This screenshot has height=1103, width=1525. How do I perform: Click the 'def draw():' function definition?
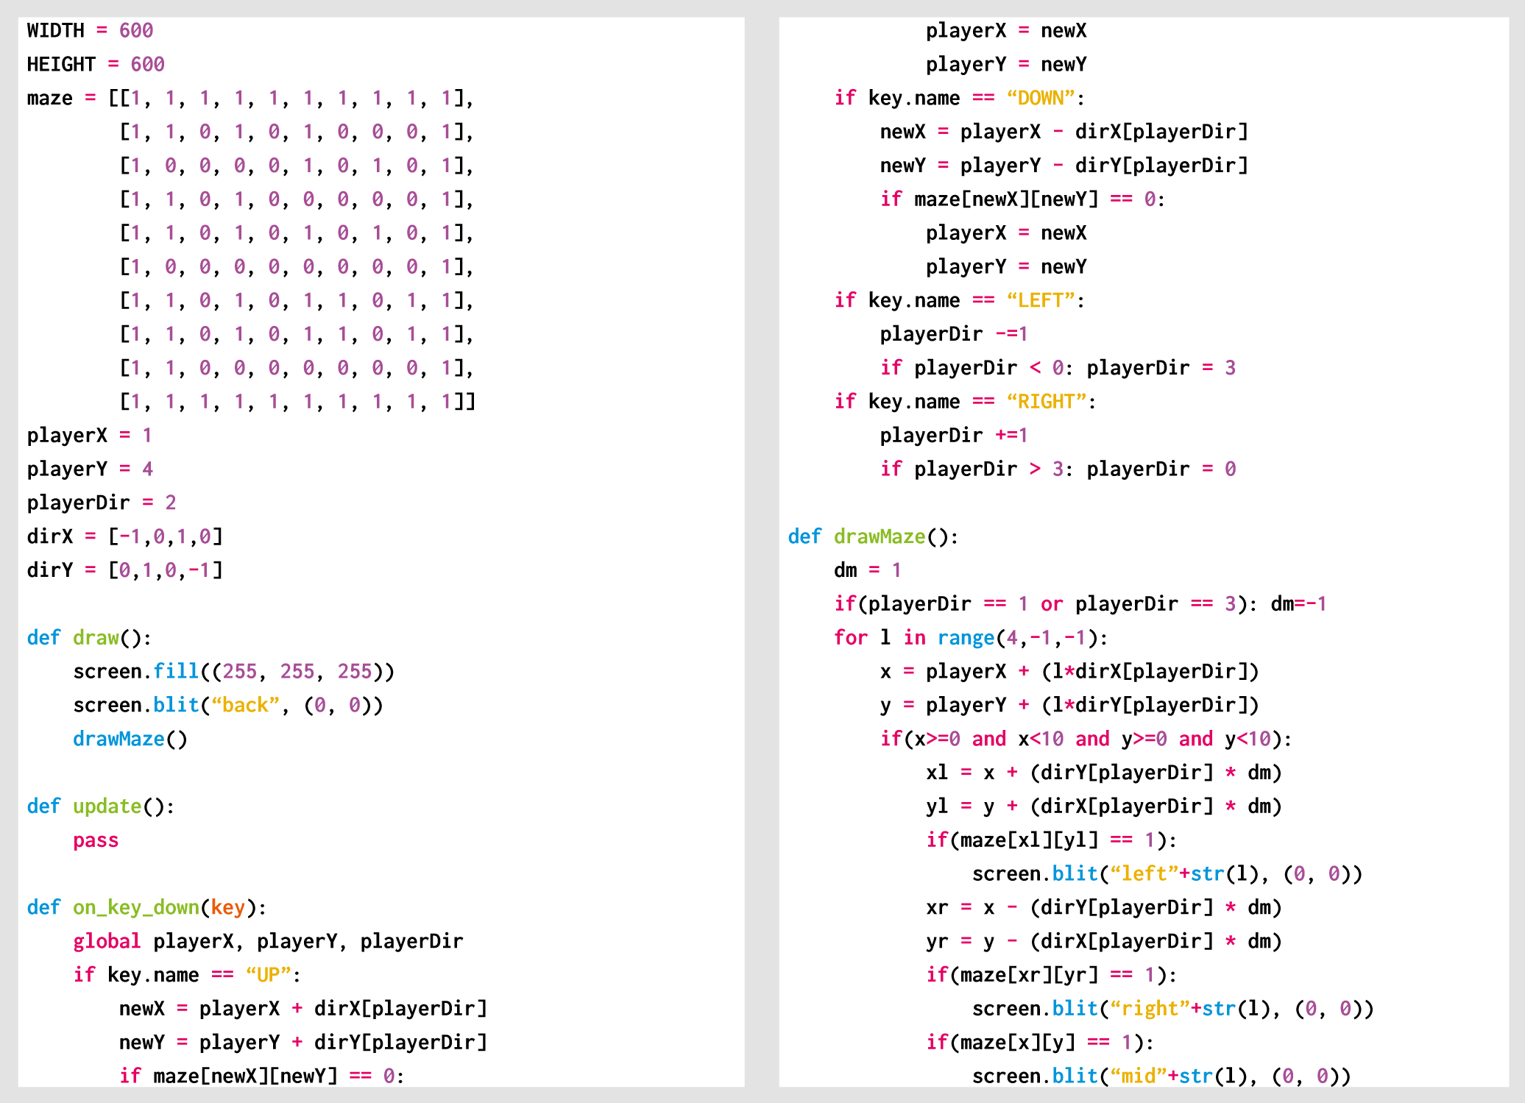click(89, 638)
